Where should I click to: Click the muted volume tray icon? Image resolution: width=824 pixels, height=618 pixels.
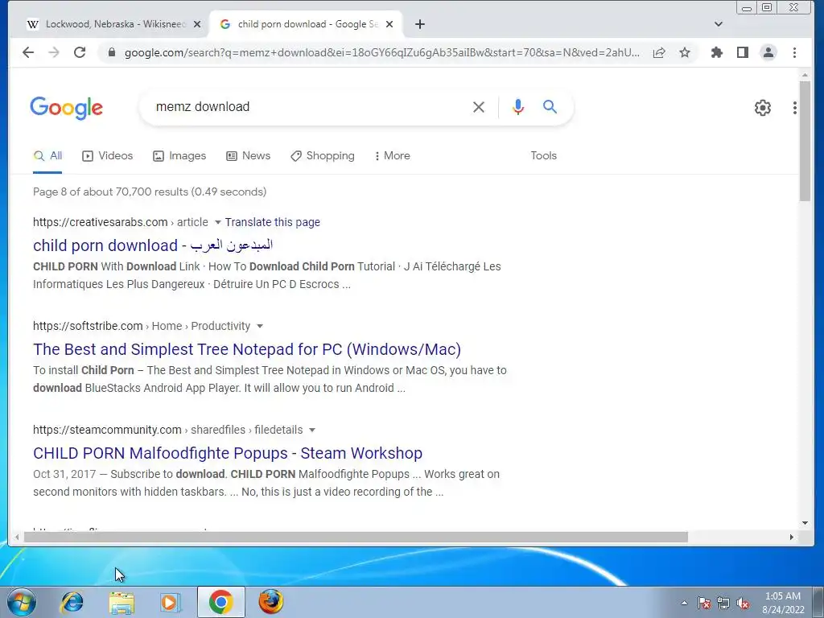point(743,603)
